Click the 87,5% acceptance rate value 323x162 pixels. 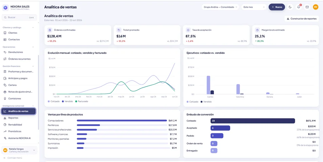(x=191, y=36)
